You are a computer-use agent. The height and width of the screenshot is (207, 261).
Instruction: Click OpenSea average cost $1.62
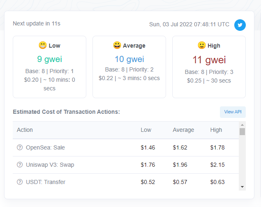pos(180,147)
